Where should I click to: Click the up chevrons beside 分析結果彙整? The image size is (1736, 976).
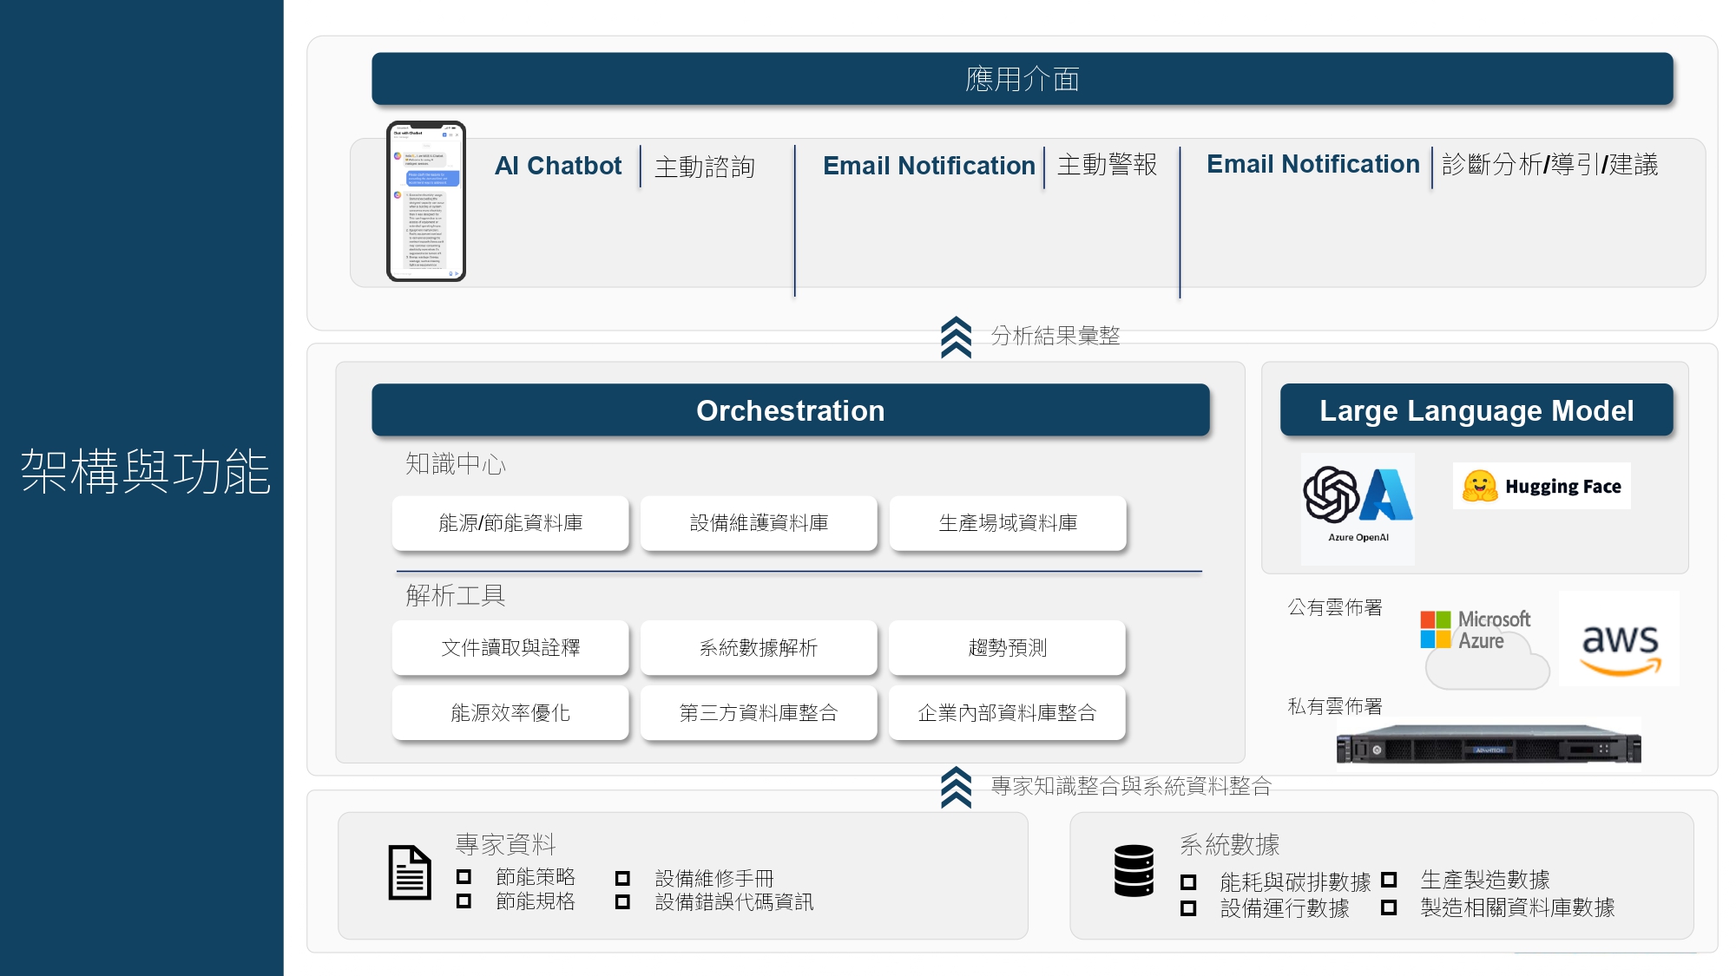coord(956,337)
